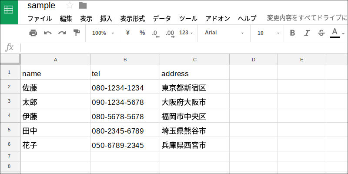Screen dimensions: 348x174
Task: Open the ヘルプ menu
Action: [247, 18]
